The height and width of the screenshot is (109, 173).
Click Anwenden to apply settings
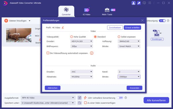134,88
